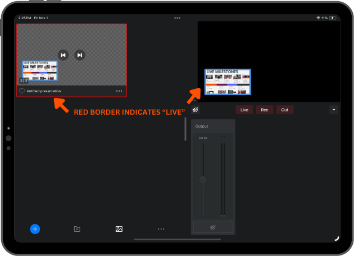Image resolution: width=354 pixels, height=256 pixels.
Task: Tap the Wi-Fi icon in status bar
Action: [319, 18]
